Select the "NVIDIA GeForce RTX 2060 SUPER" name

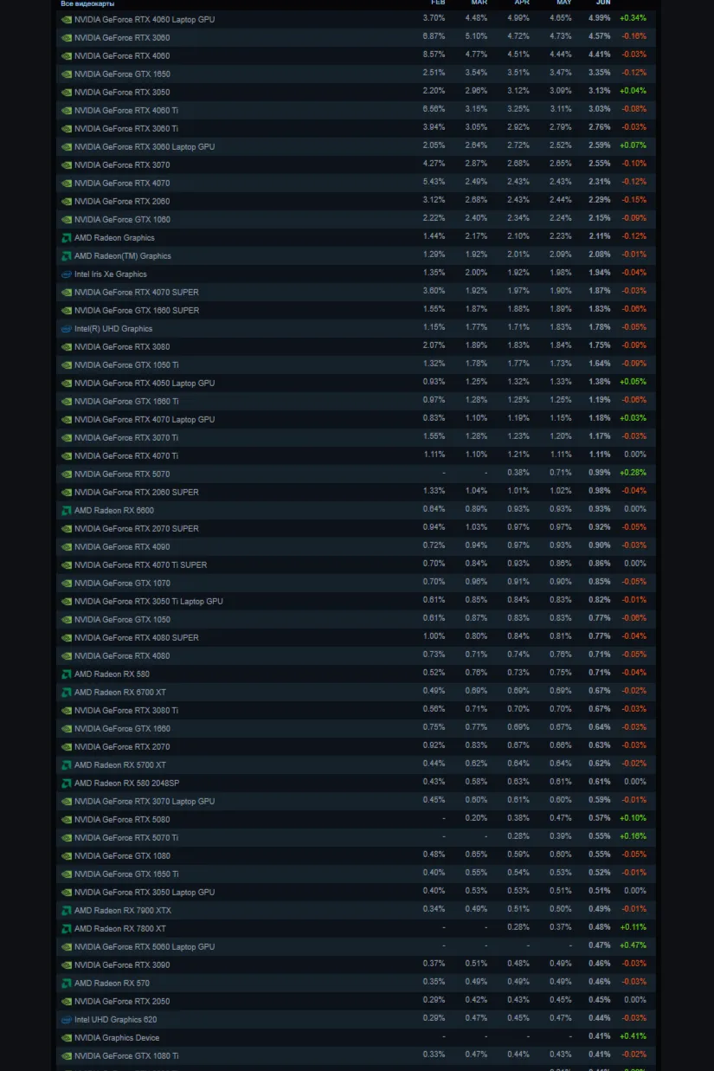point(137,492)
